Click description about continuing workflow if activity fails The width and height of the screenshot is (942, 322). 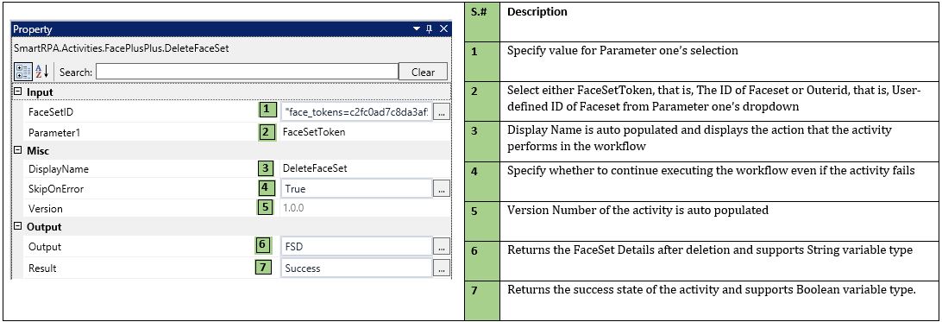pyautogui.click(x=711, y=170)
